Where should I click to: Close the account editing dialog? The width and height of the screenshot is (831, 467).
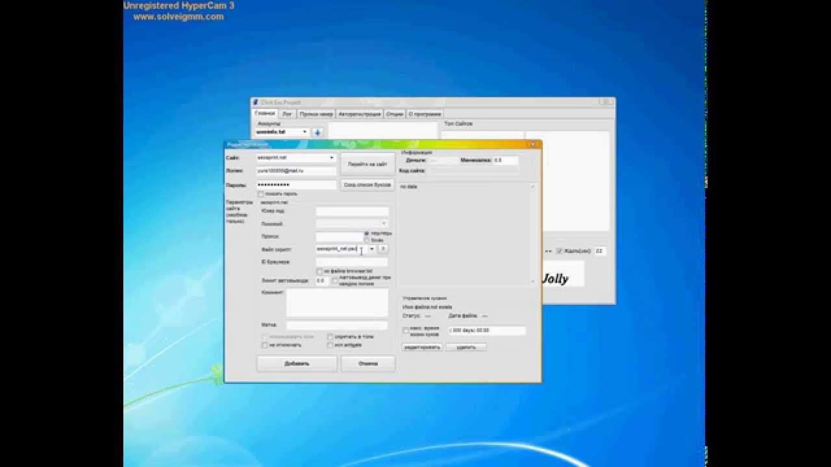[x=533, y=145]
